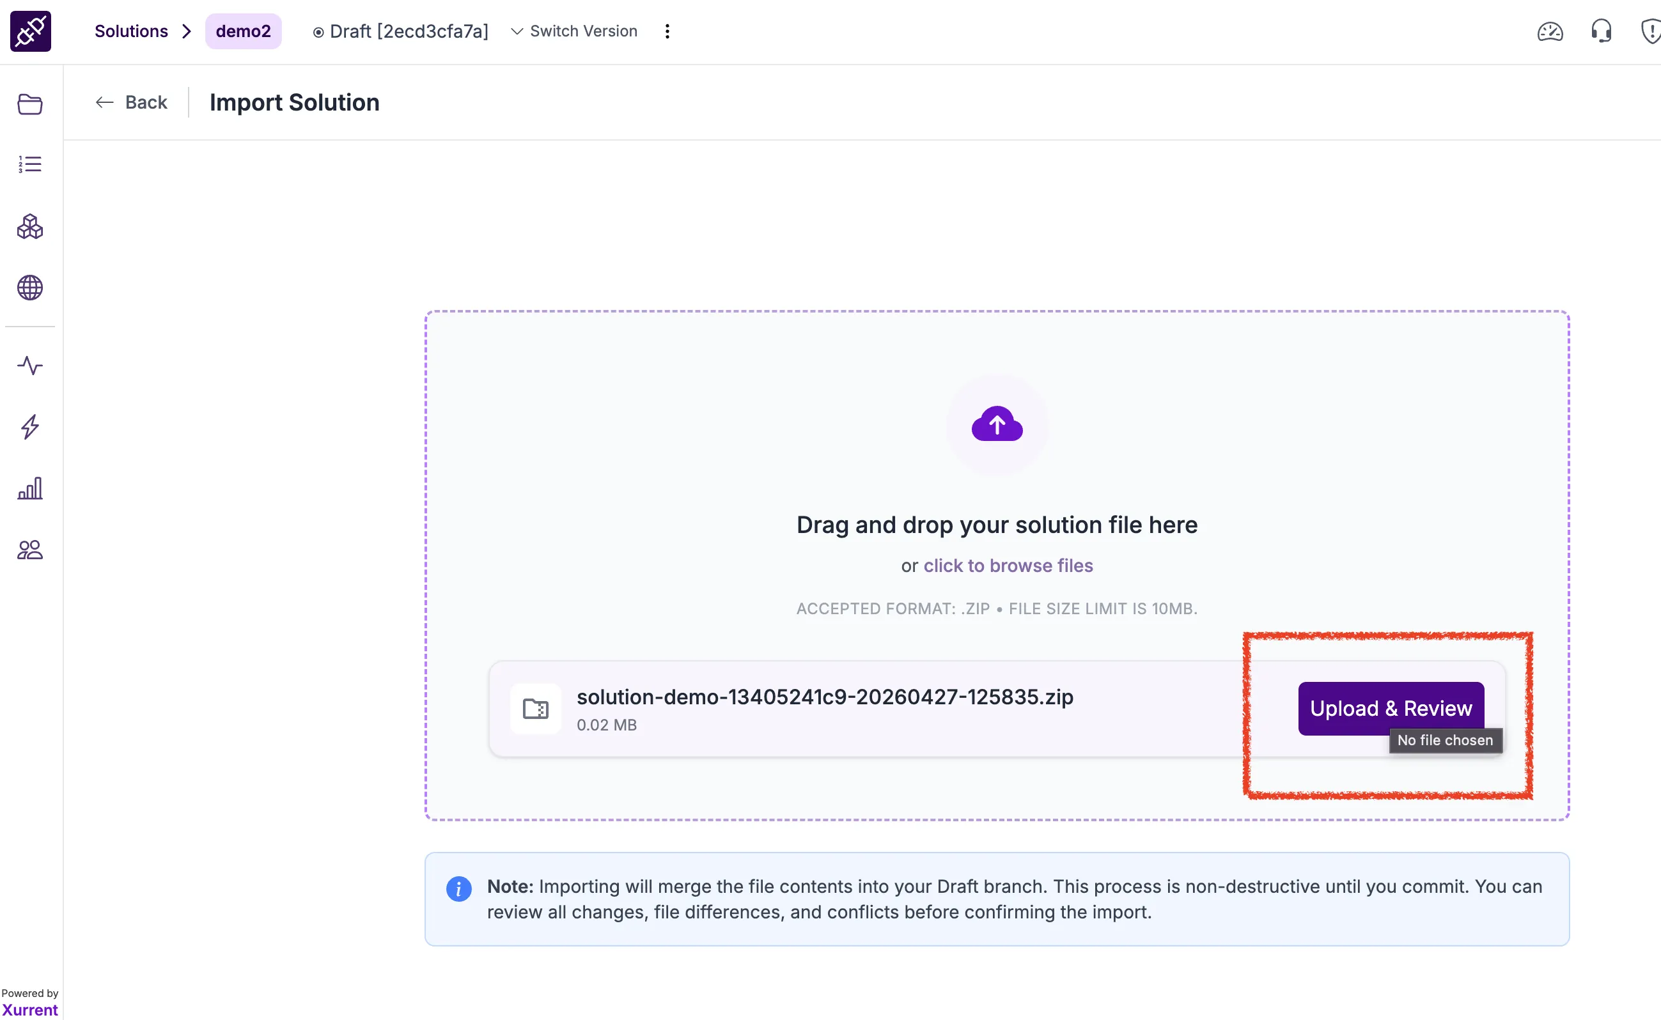Click the Draft [2ecd3cfa7a] version label
This screenshot has height=1020, width=1661.
point(401,31)
